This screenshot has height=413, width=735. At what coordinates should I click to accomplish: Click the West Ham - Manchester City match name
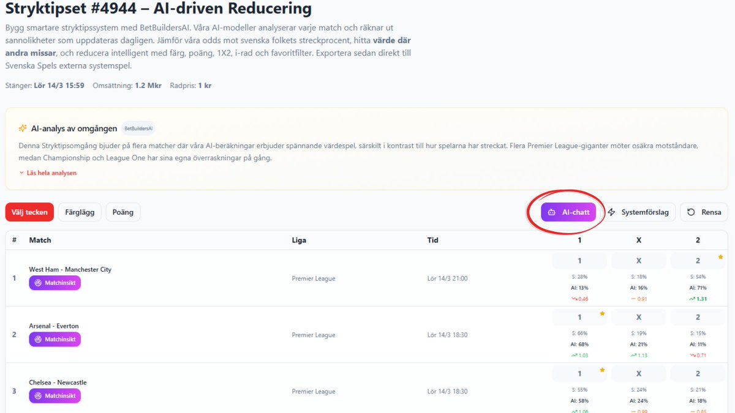(x=70, y=269)
